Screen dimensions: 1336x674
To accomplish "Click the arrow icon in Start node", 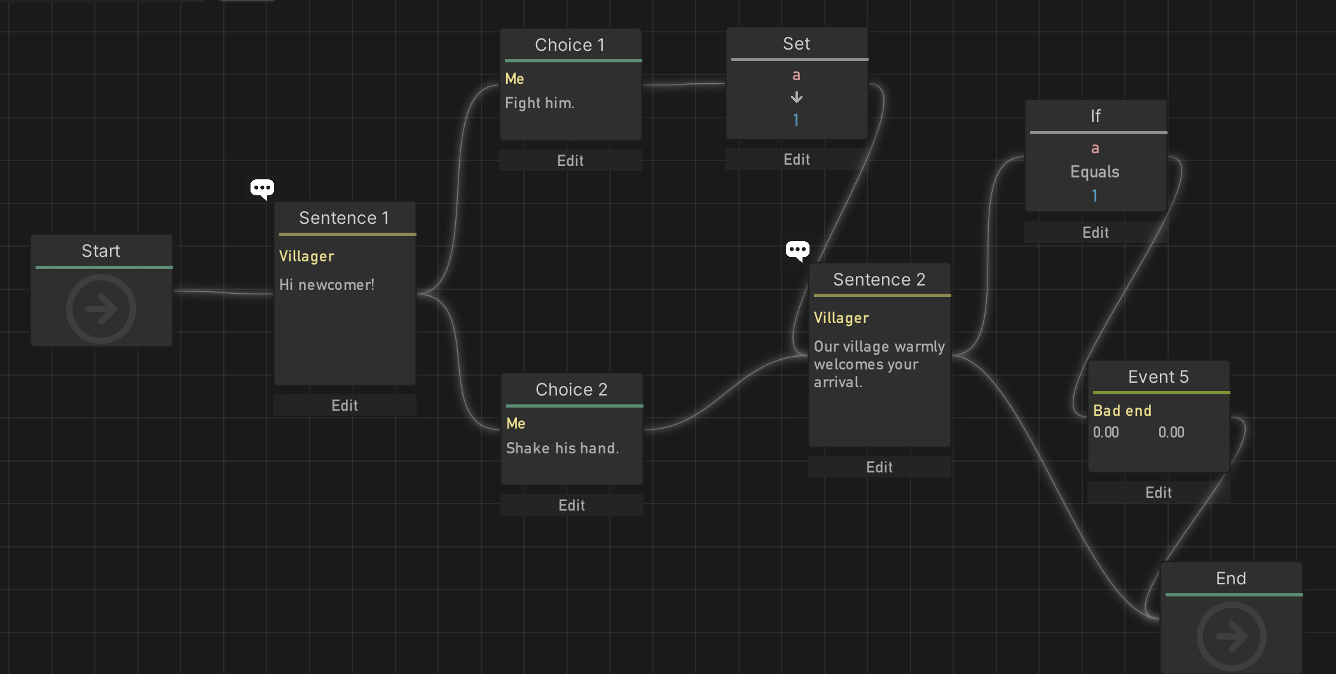I will pos(101,309).
